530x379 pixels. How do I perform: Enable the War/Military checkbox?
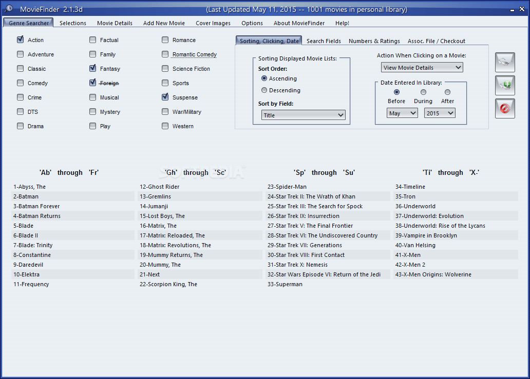pyautogui.click(x=165, y=111)
